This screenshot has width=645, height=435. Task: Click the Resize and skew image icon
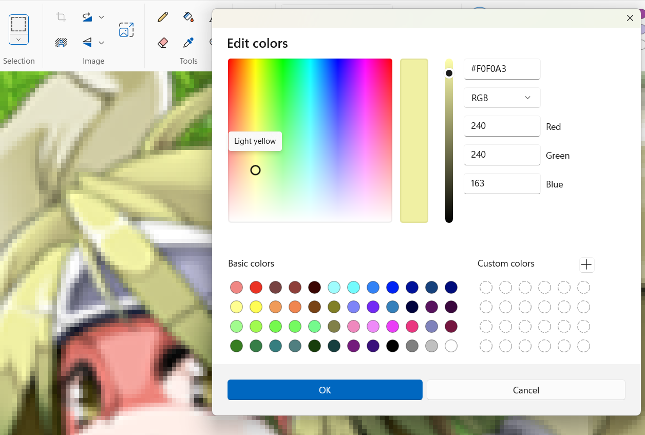coord(126,30)
